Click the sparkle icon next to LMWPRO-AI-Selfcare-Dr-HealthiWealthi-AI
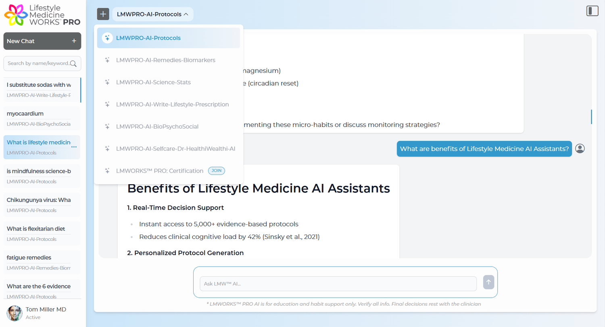 pyautogui.click(x=107, y=148)
